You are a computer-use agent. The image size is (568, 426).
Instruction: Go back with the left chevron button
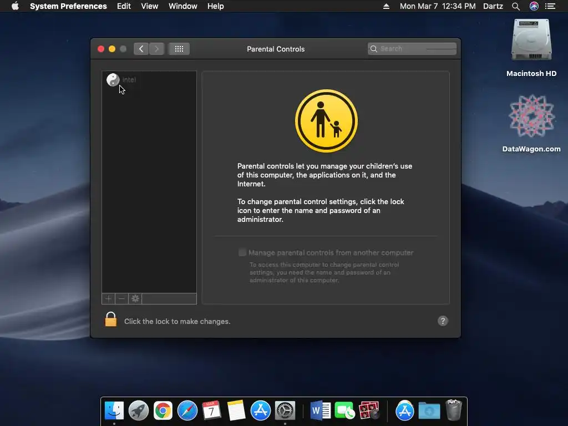[141, 49]
